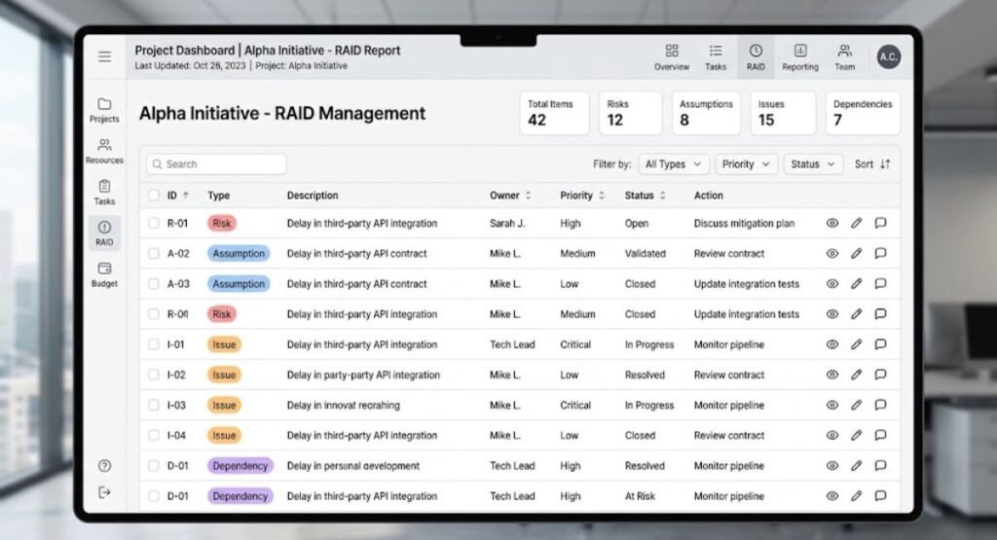
Task: Switch to the top Tasks tab
Action: click(716, 57)
